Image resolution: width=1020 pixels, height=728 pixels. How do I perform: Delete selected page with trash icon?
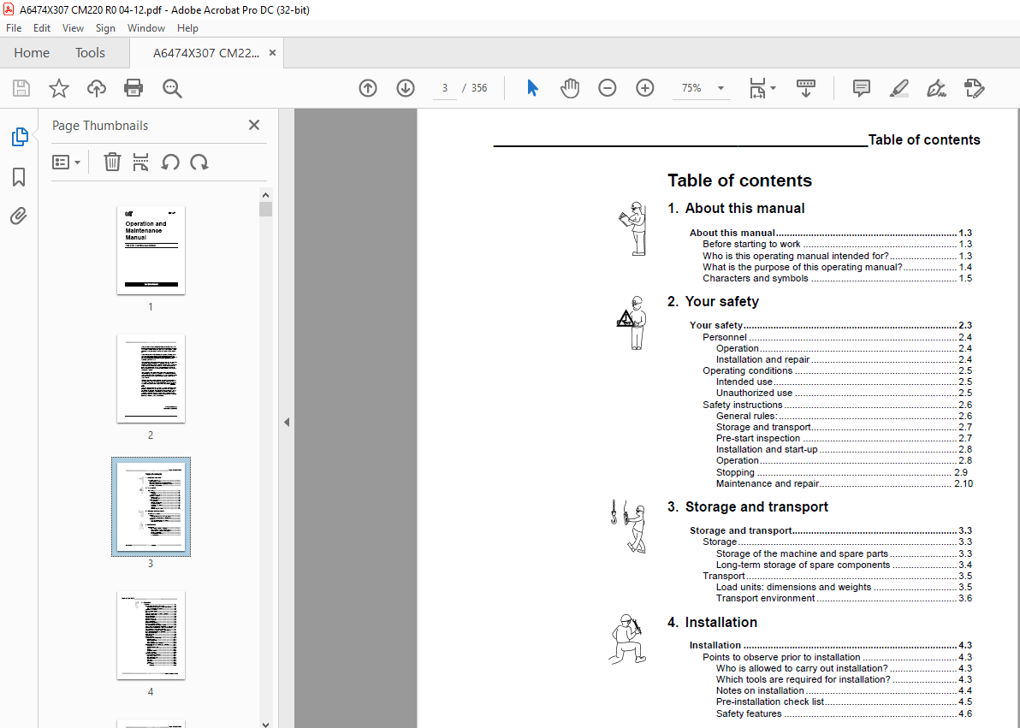coord(113,162)
